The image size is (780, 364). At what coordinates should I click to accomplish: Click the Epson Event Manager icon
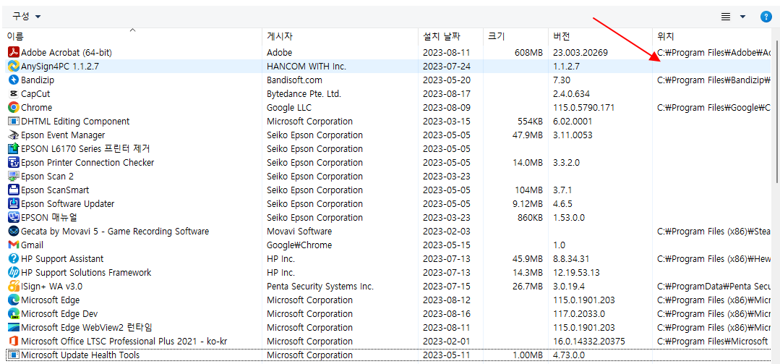click(14, 135)
